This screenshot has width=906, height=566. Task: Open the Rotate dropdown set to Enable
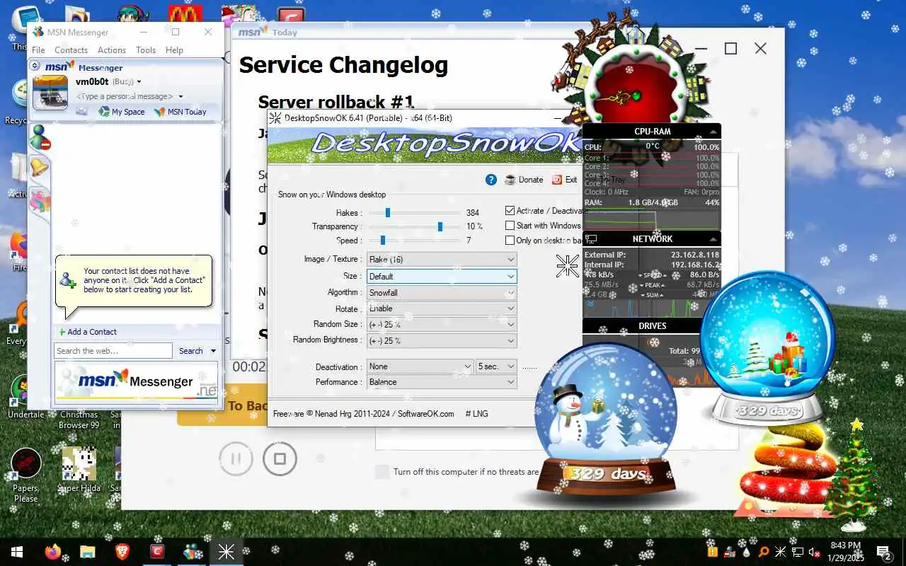442,308
